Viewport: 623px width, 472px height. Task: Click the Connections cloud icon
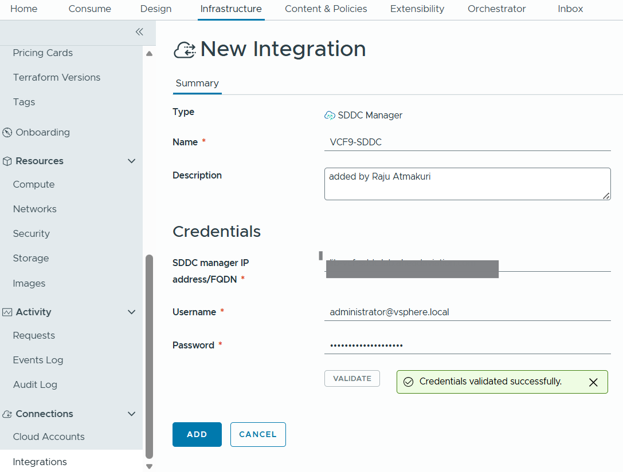(7, 414)
